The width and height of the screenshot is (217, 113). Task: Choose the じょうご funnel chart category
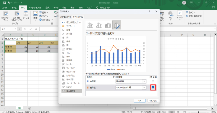point(72,87)
